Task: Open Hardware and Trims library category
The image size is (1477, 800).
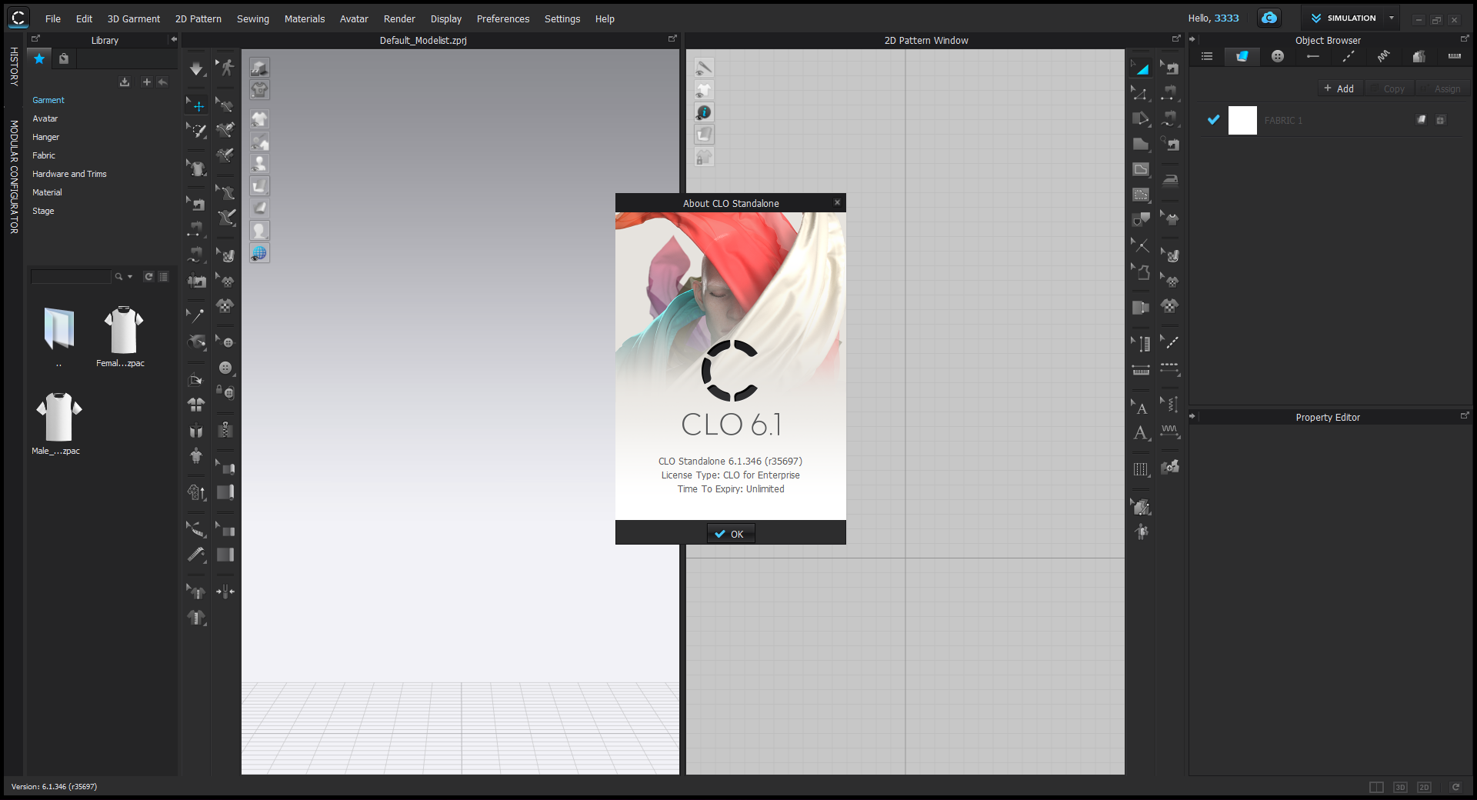Action: (x=69, y=174)
